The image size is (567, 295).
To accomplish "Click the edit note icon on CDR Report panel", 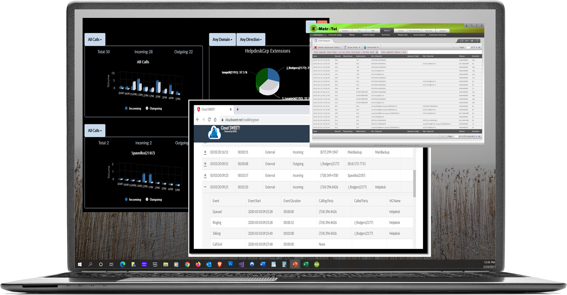I will [x=462, y=41].
